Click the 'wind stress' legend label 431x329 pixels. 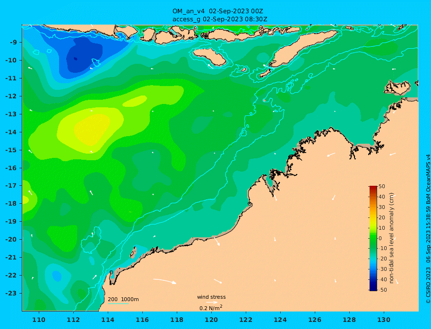211,297
